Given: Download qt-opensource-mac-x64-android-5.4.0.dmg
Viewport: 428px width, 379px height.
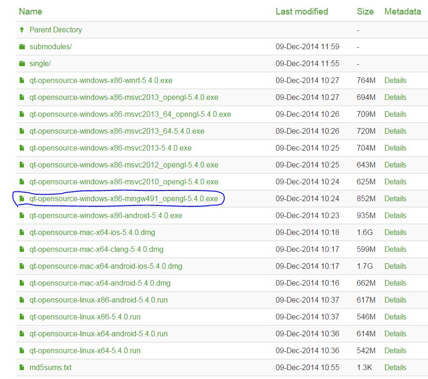Looking at the screenshot, I should (100, 283).
